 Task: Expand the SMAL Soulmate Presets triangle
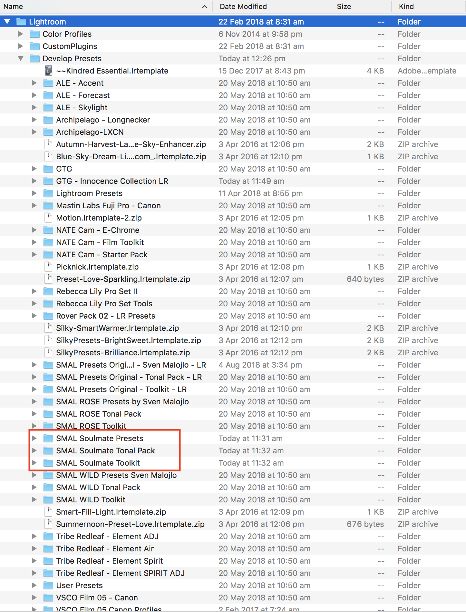(34, 438)
